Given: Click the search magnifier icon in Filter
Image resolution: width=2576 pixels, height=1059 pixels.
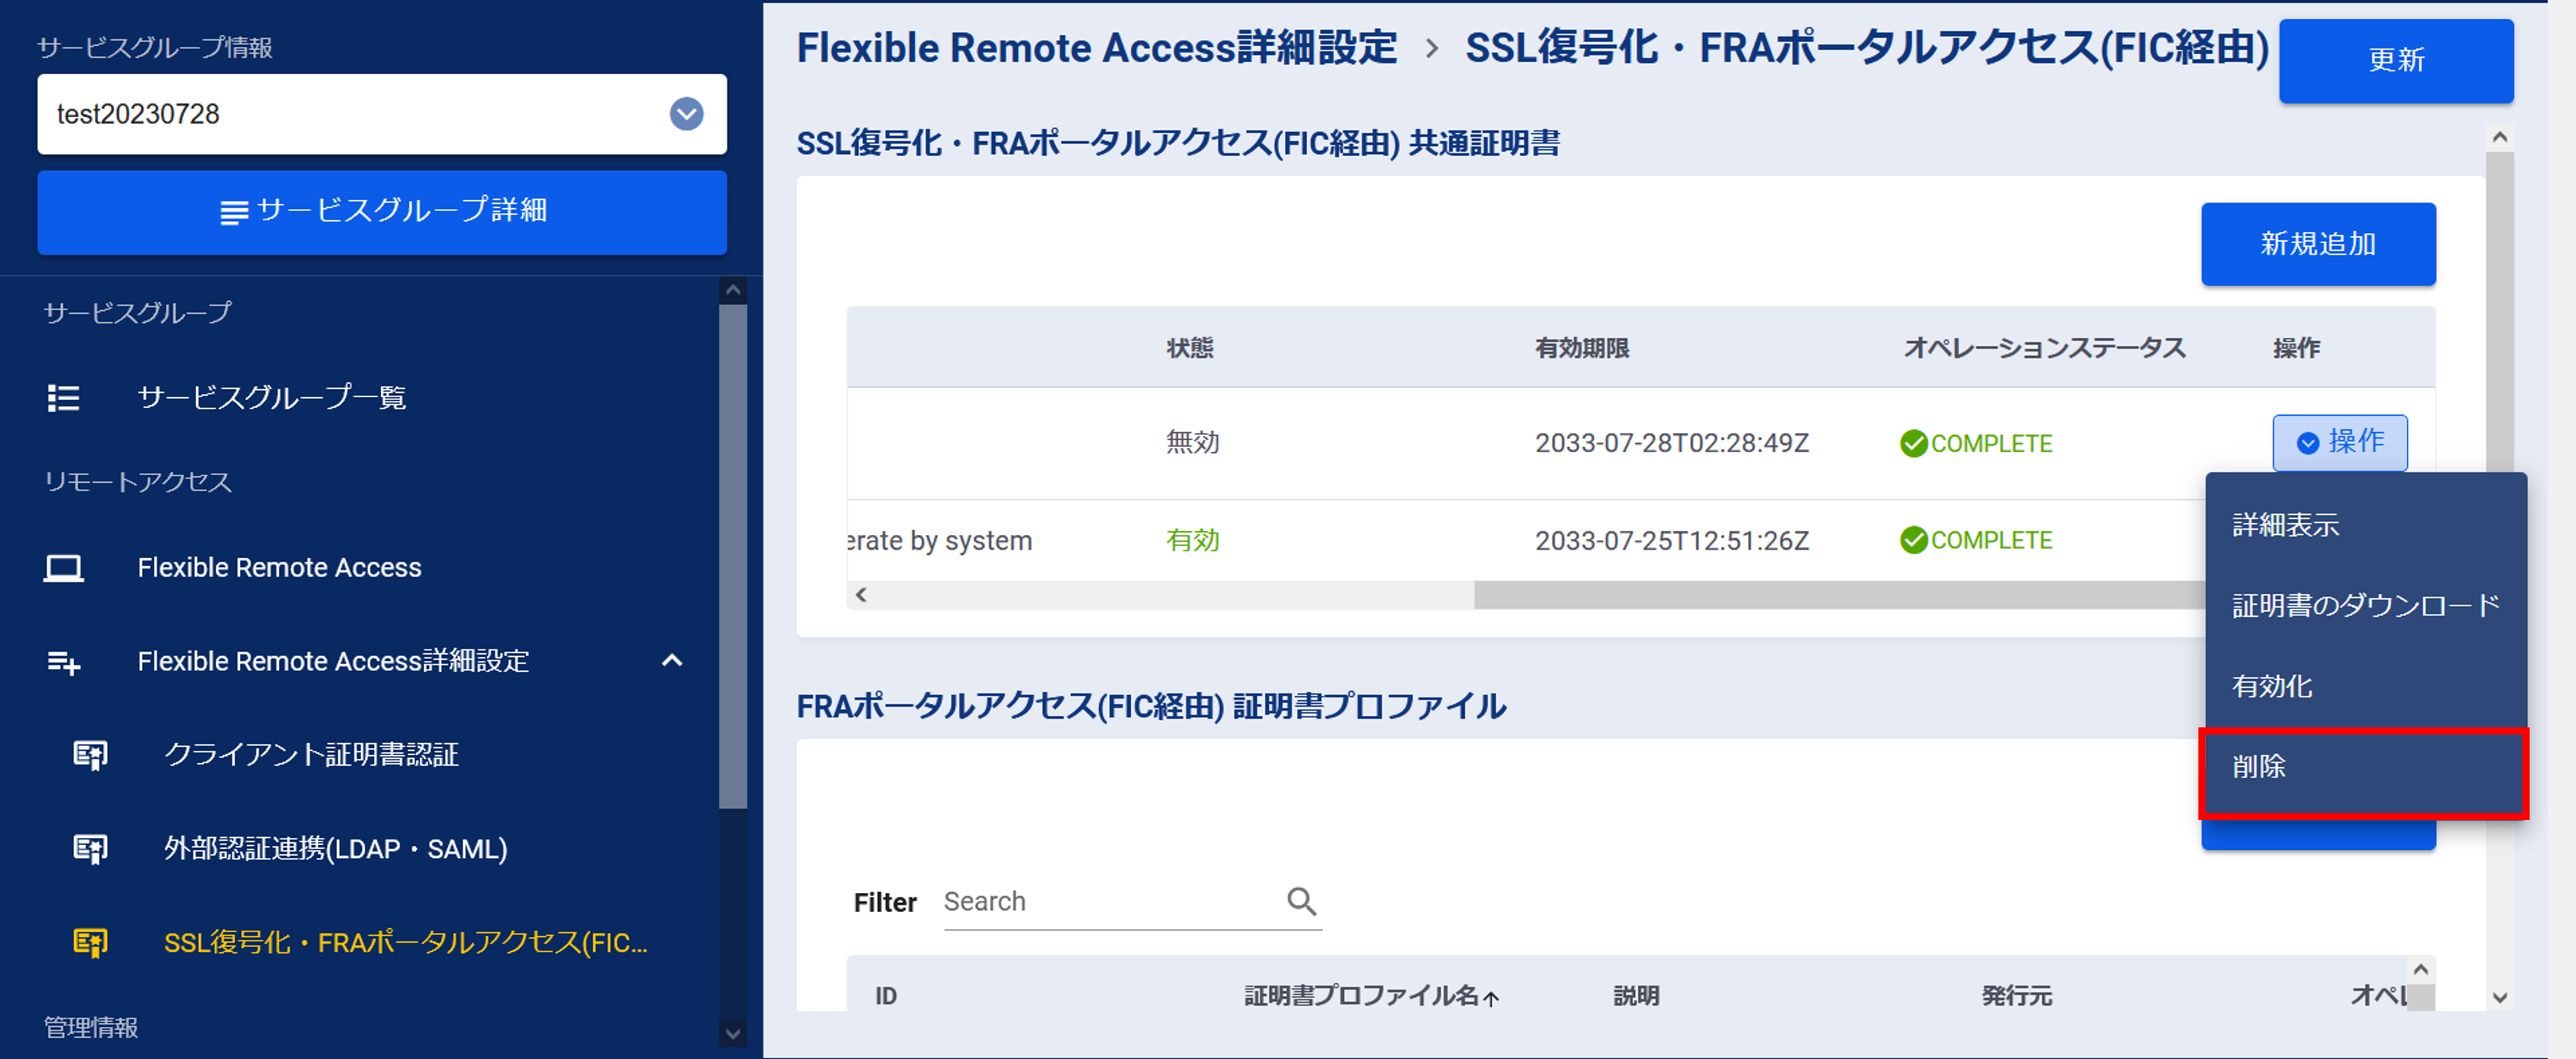Looking at the screenshot, I should (1301, 901).
